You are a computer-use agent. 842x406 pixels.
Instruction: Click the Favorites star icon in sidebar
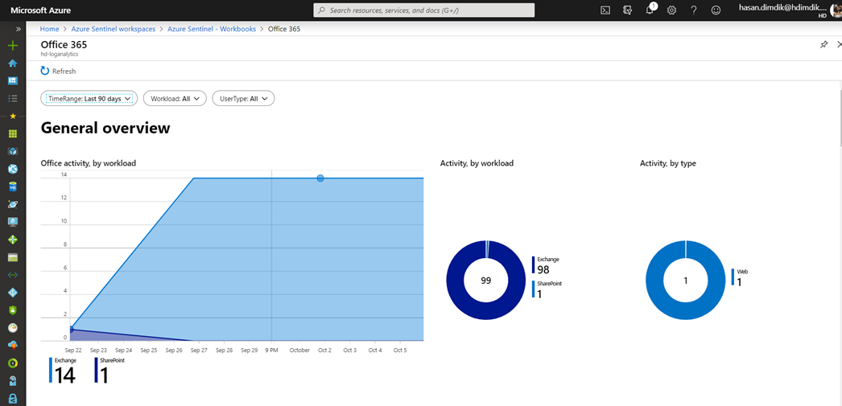pos(13,116)
